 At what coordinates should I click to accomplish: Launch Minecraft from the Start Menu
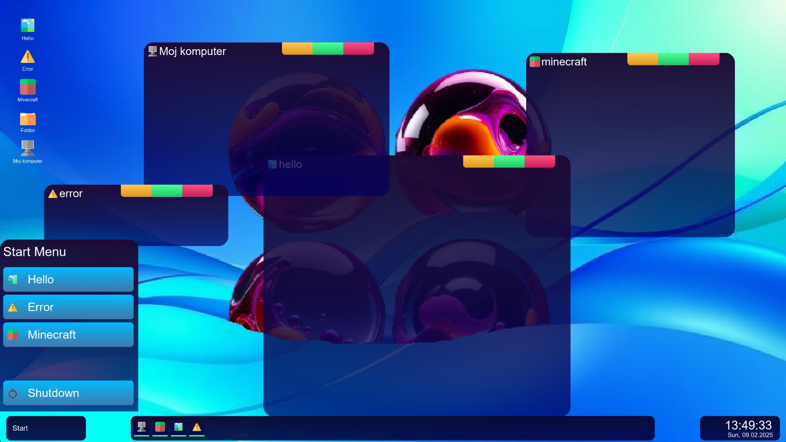tap(68, 334)
